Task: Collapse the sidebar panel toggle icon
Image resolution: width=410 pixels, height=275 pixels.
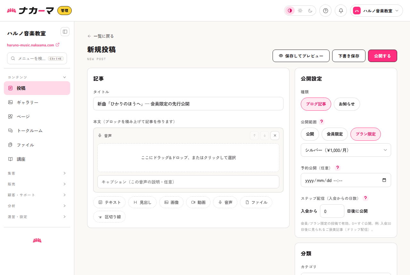Action: (x=65, y=32)
